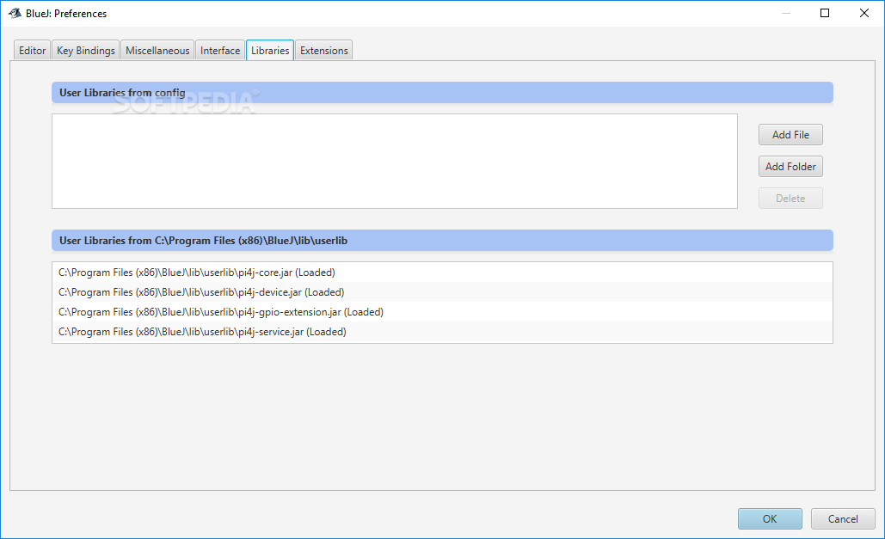Select the pi4j-core.jar library row
The image size is (885, 539).
pos(442,273)
